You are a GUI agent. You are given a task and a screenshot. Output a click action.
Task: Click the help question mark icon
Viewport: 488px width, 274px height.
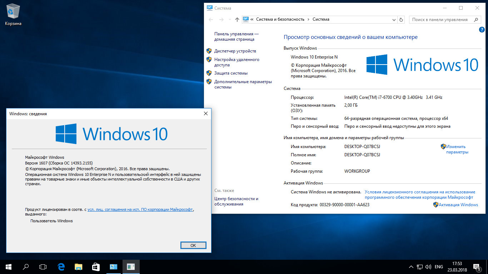pos(482,30)
